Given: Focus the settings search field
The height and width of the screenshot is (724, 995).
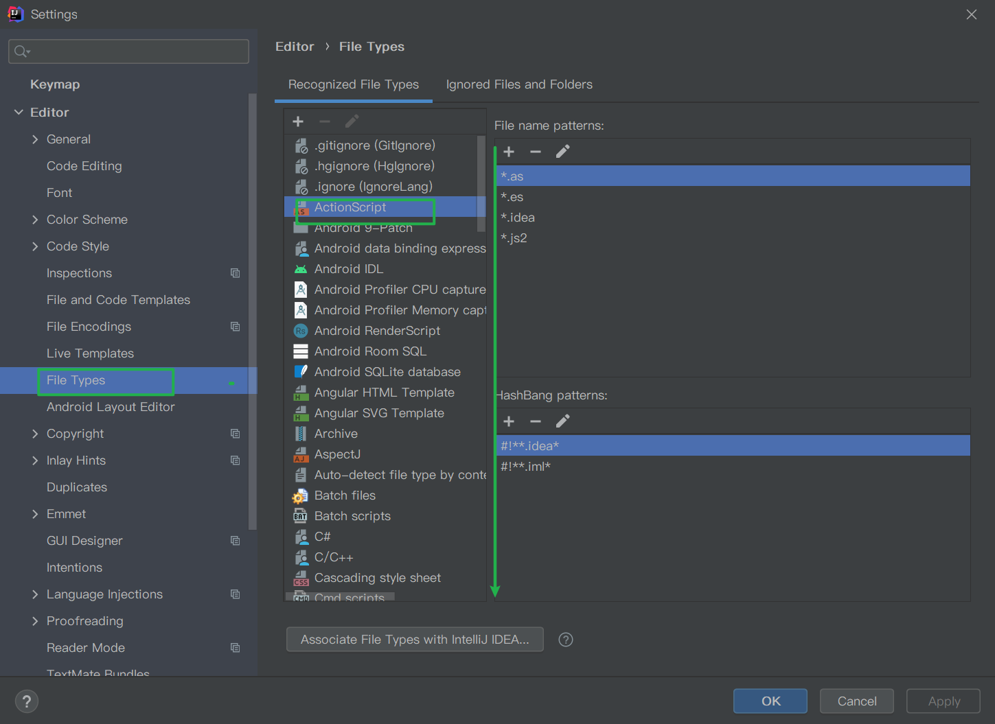Looking at the screenshot, I should point(128,51).
